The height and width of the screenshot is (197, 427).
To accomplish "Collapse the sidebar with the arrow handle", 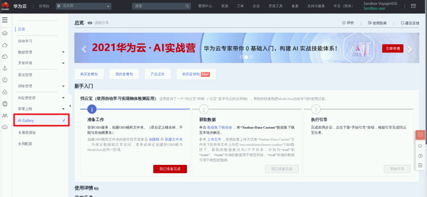I will tap(70, 106).
